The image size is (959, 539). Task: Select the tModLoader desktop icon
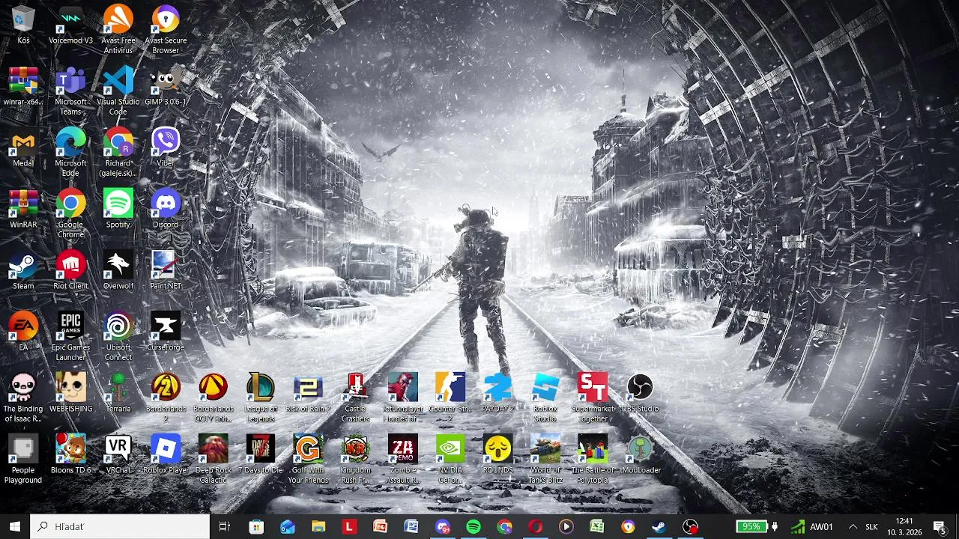(x=640, y=454)
